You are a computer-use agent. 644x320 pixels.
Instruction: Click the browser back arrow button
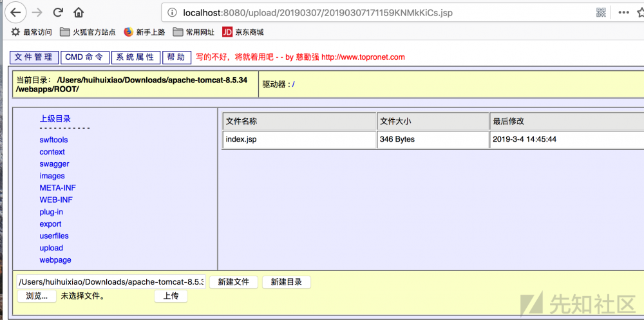point(15,12)
